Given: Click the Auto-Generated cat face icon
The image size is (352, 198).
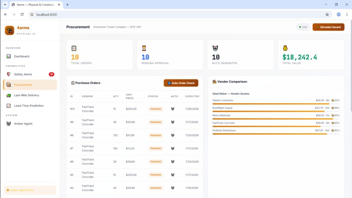Looking at the screenshot, I should coord(215,48).
